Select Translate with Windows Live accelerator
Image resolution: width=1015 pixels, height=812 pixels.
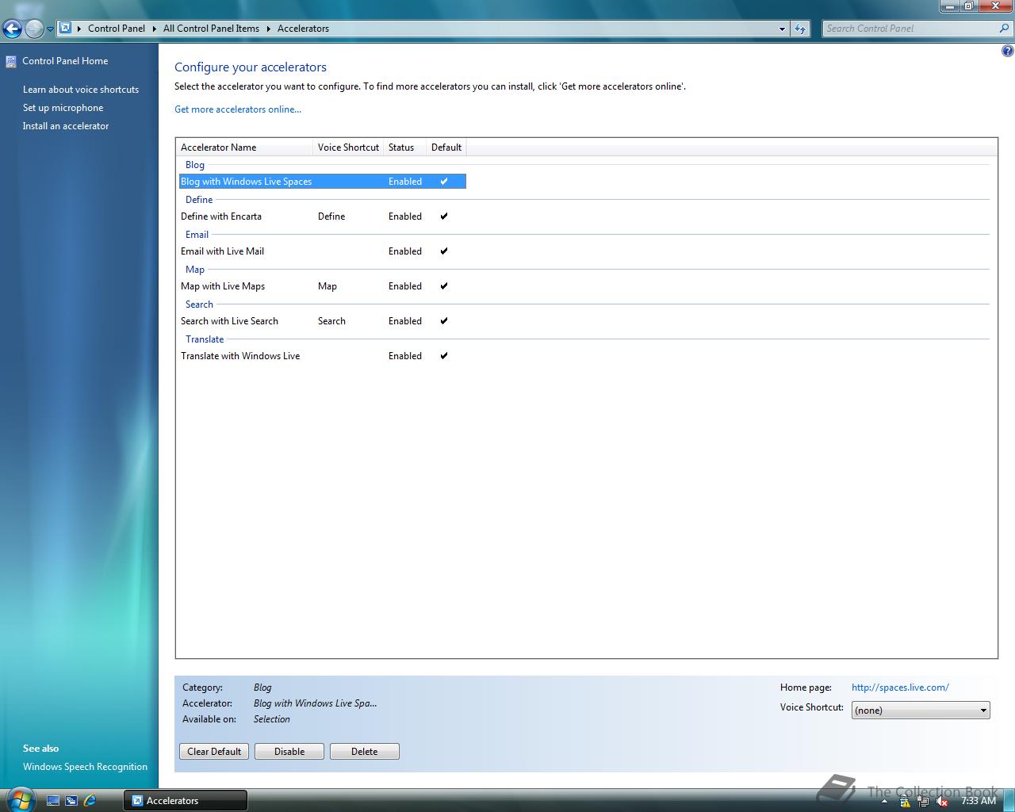[x=240, y=356]
